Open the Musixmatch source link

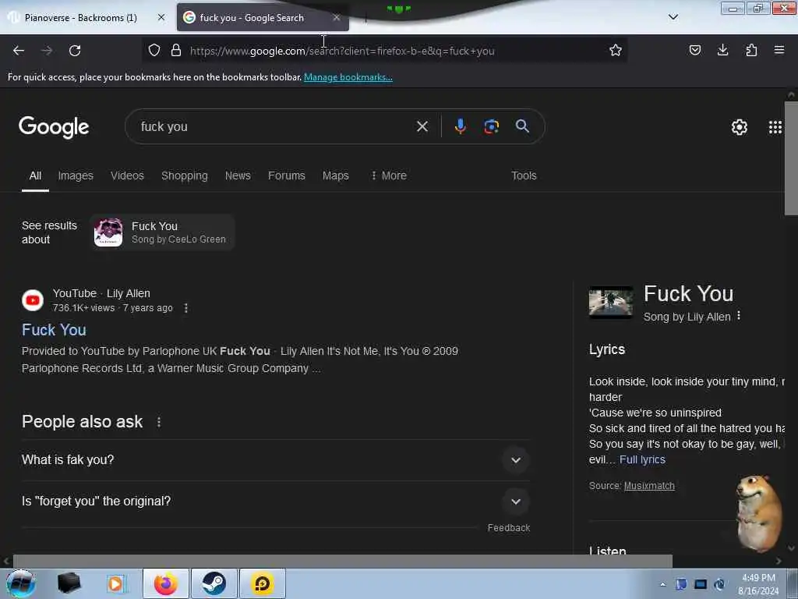(649, 486)
